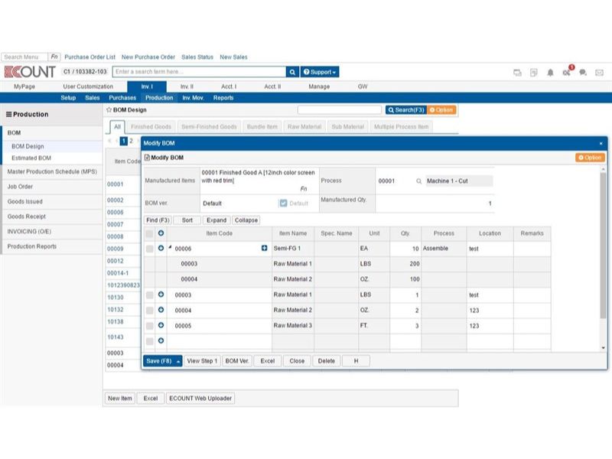Click the Delete button in Modify BOM
Viewport: 612px width, 459px height.
click(327, 361)
